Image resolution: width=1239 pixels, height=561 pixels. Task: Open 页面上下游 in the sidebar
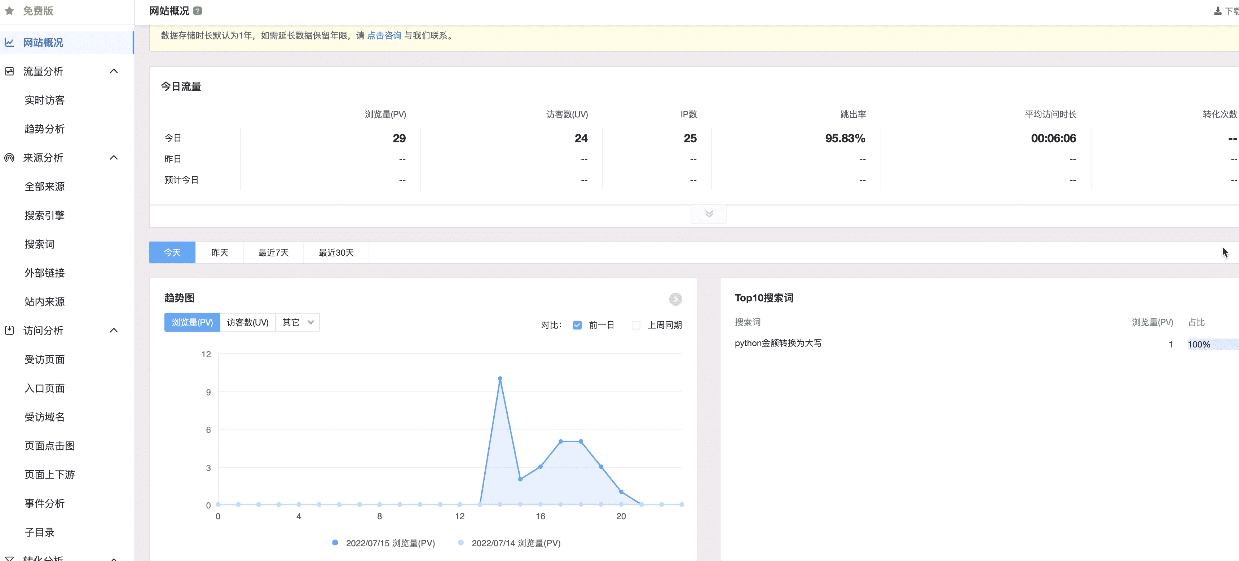(x=49, y=475)
